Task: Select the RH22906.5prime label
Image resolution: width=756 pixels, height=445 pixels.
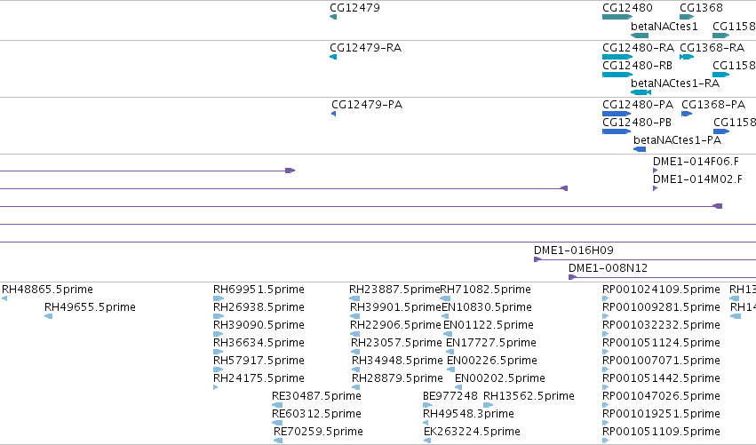Action: (x=395, y=325)
